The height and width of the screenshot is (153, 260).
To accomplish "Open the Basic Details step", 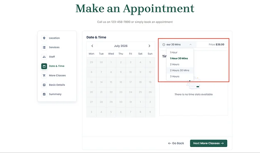I will 57,85.
